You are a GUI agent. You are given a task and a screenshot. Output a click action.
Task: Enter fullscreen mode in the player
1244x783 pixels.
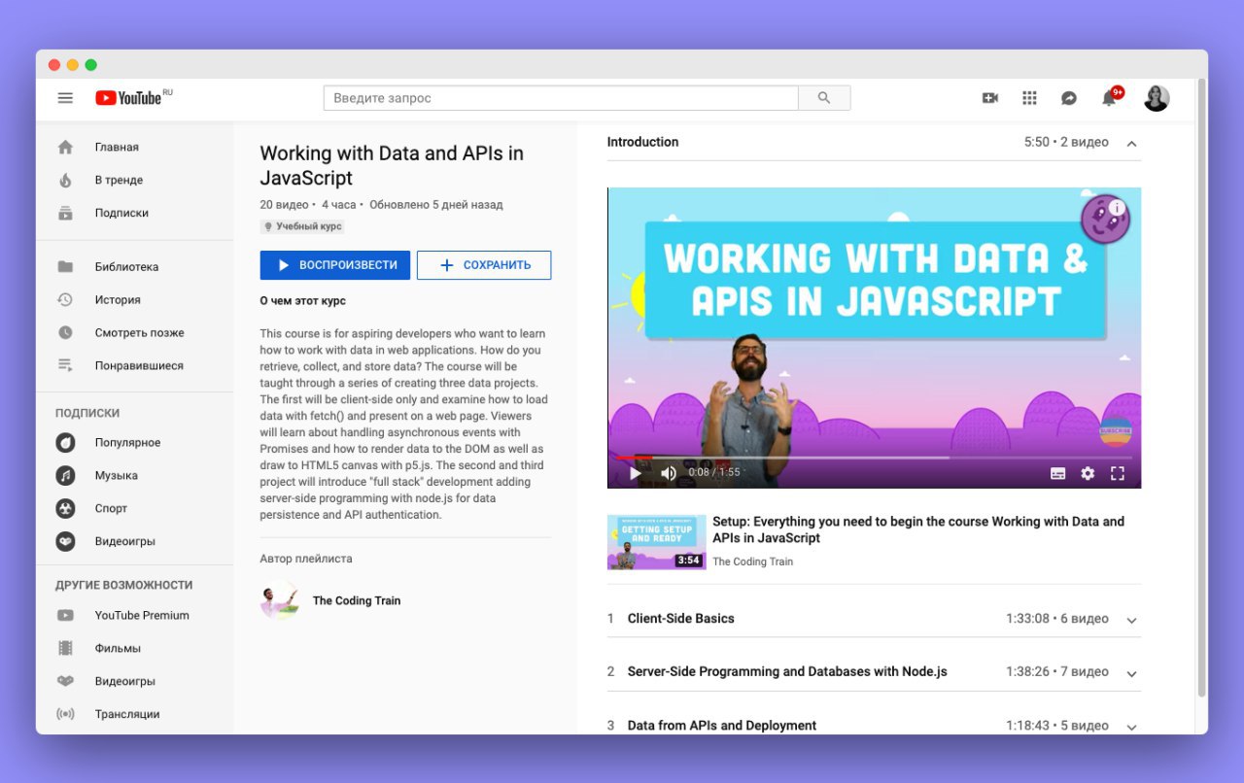click(x=1118, y=473)
